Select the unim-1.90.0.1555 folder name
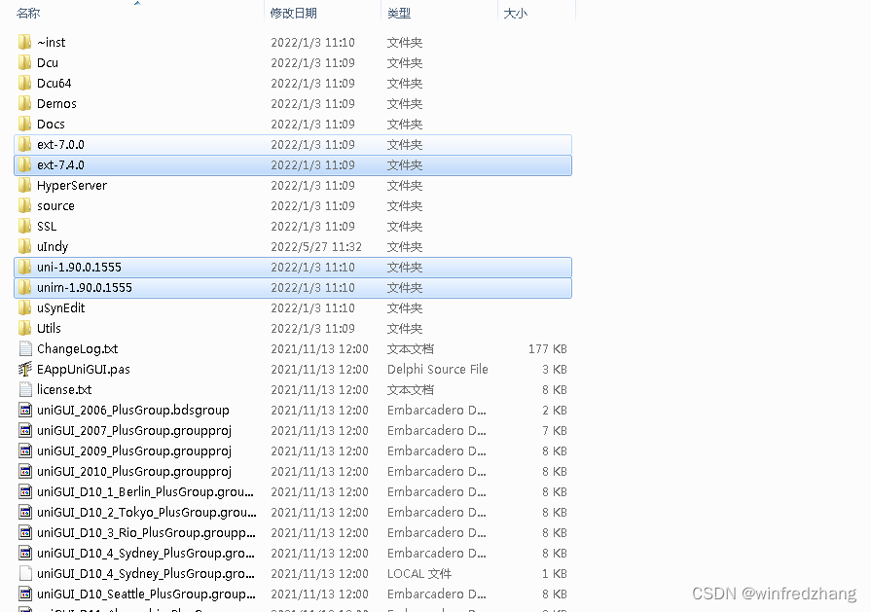This screenshot has height=612, width=871. click(x=85, y=288)
